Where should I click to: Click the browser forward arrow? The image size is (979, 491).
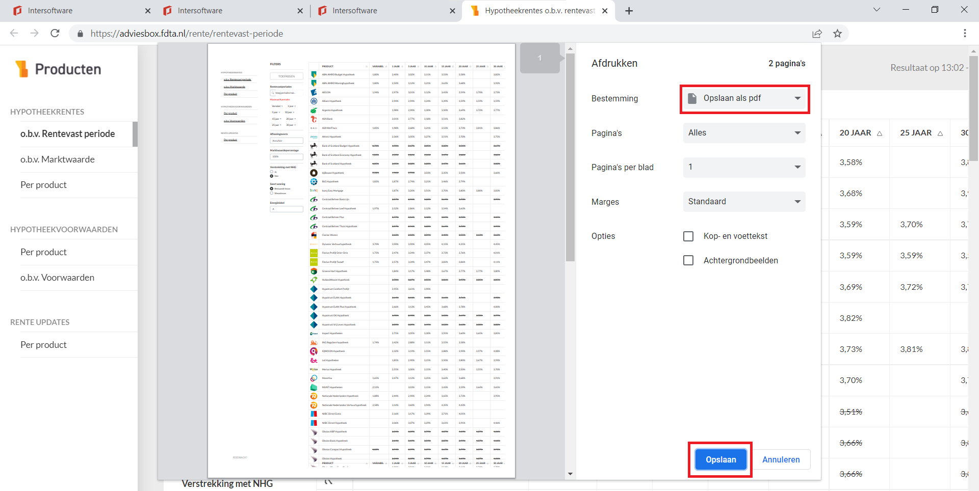pyautogui.click(x=35, y=33)
